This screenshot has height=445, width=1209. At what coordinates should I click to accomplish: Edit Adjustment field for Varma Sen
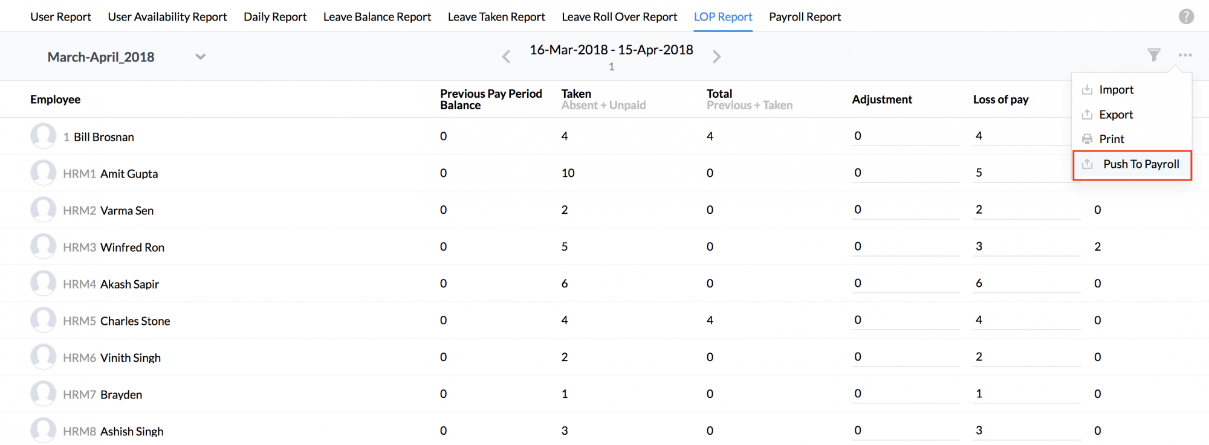click(905, 210)
